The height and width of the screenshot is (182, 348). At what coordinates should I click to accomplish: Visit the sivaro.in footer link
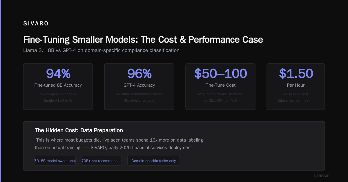click(x=321, y=175)
